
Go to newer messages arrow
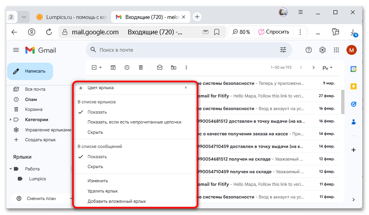tap(301, 67)
